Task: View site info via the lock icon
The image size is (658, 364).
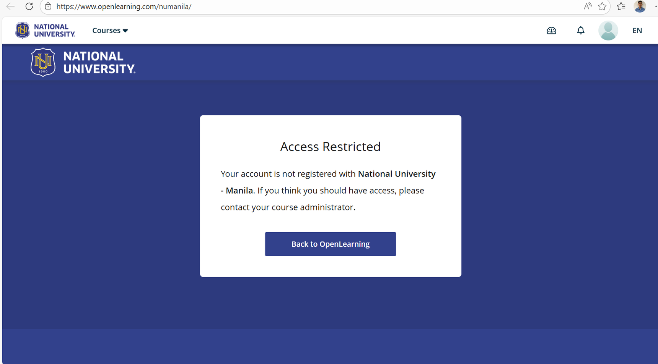Action: point(48,6)
